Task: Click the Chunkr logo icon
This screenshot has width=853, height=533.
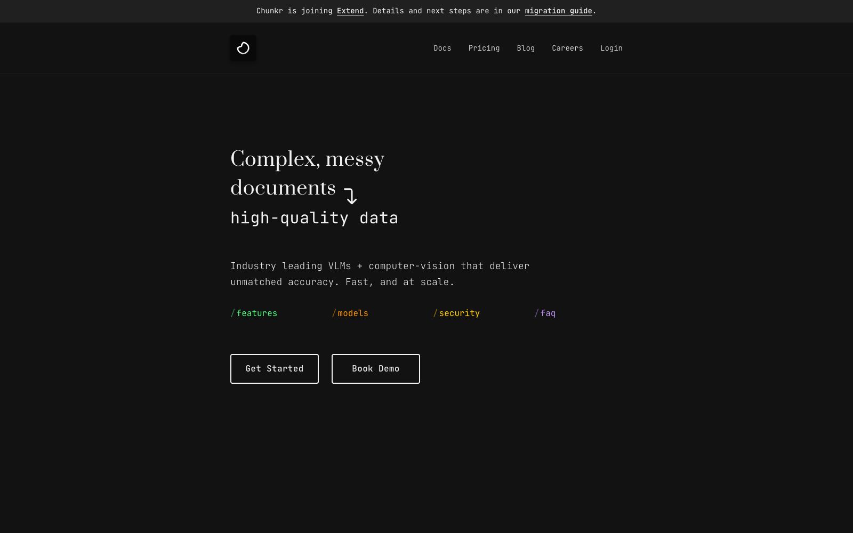Action: (x=243, y=48)
